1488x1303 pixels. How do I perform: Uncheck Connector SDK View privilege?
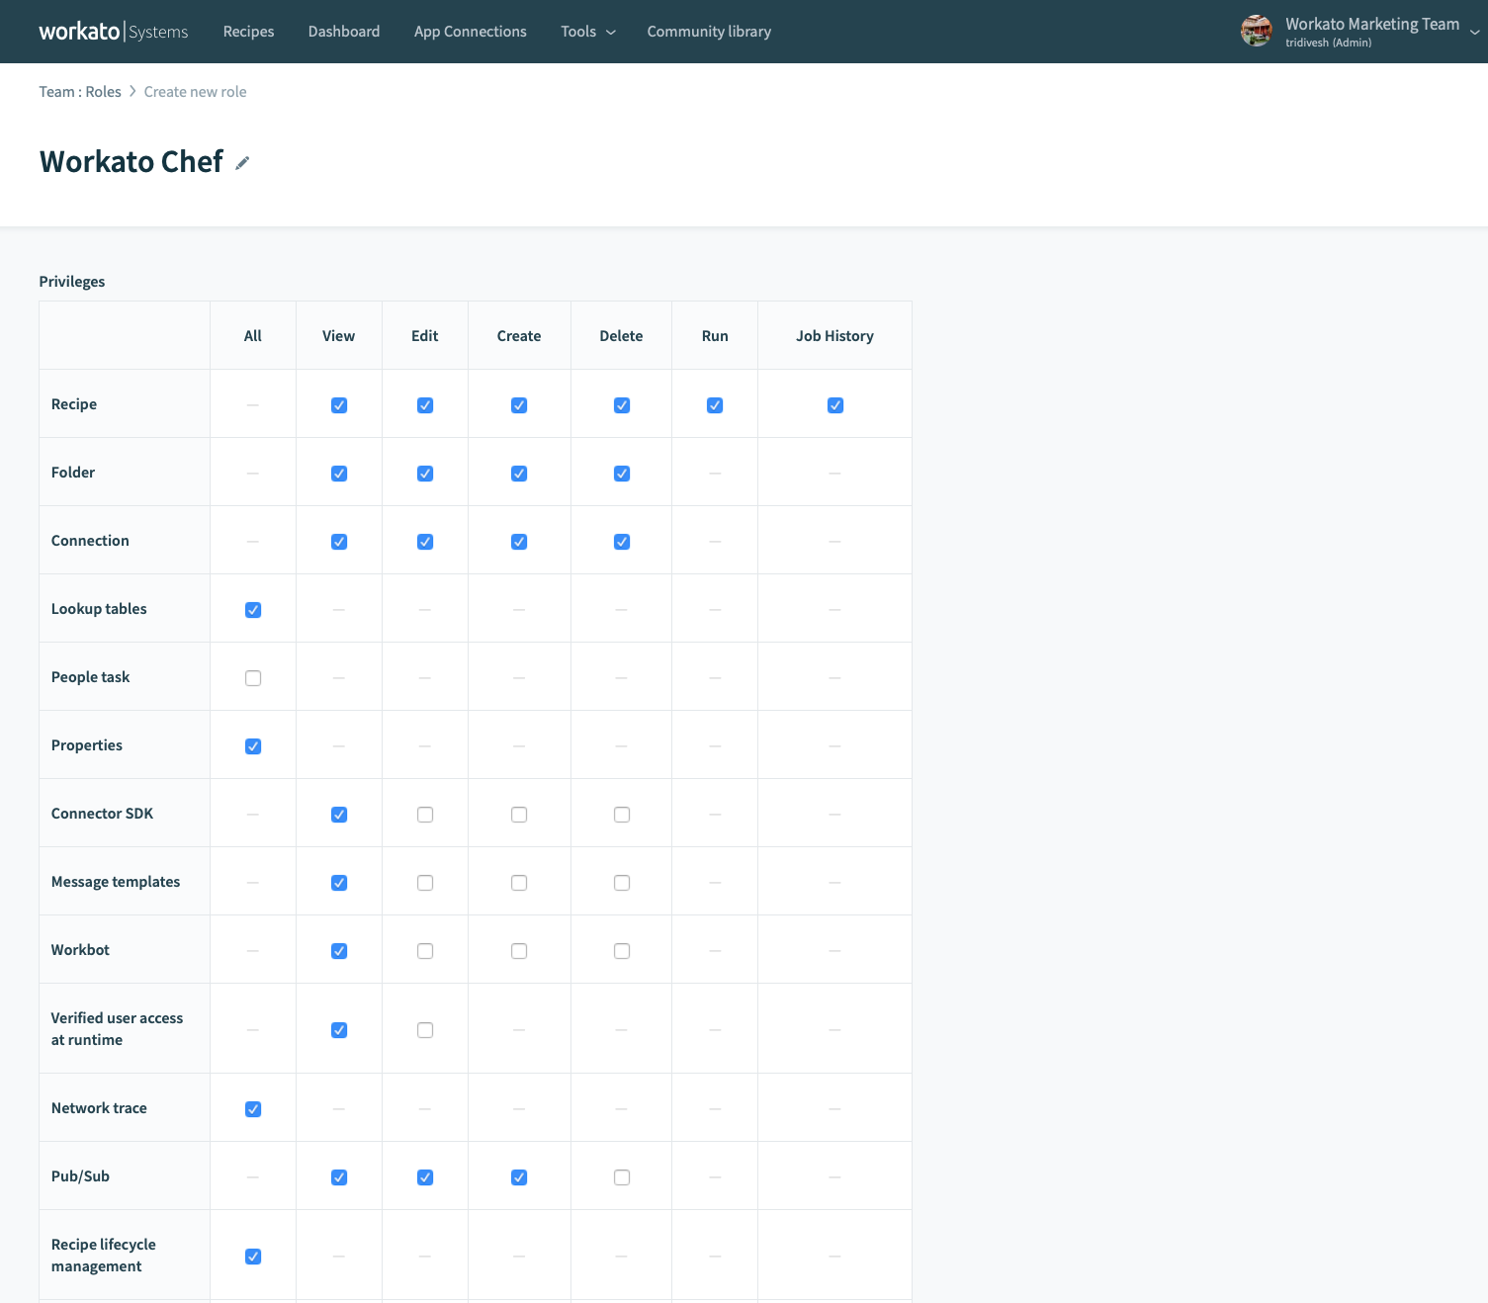(x=339, y=815)
